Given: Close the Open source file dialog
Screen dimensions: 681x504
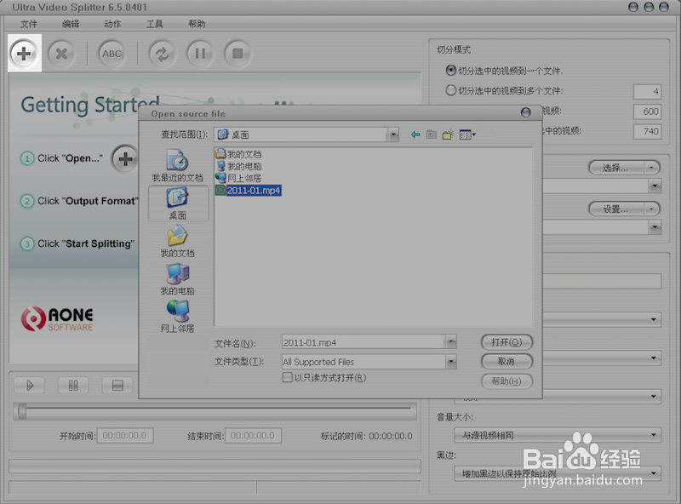Looking at the screenshot, I should [x=525, y=113].
